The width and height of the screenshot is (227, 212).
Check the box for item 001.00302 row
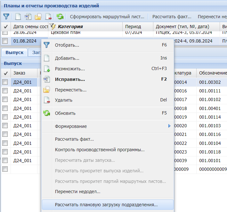tap(5, 82)
